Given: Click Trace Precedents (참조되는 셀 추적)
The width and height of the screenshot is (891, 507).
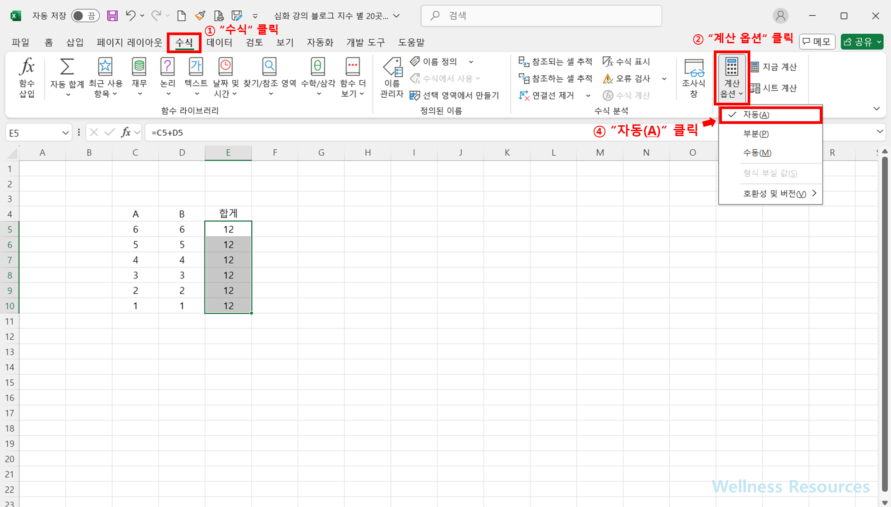Looking at the screenshot, I should (x=556, y=61).
